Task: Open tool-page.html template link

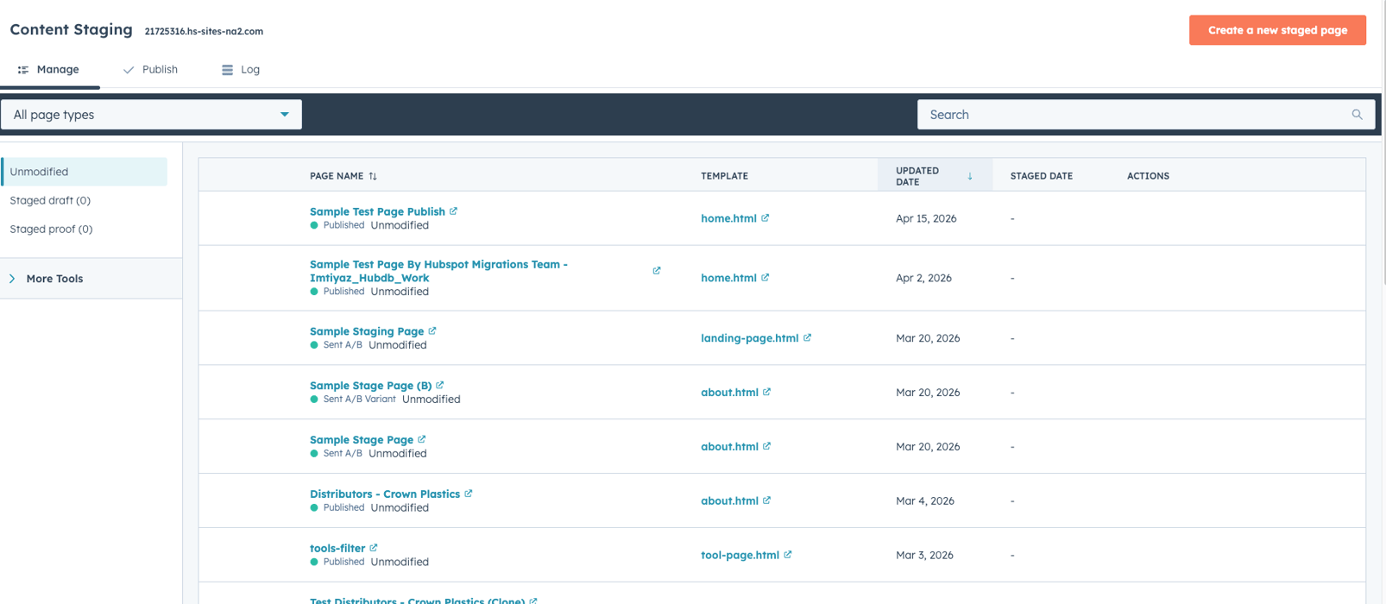Action: point(740,555)
